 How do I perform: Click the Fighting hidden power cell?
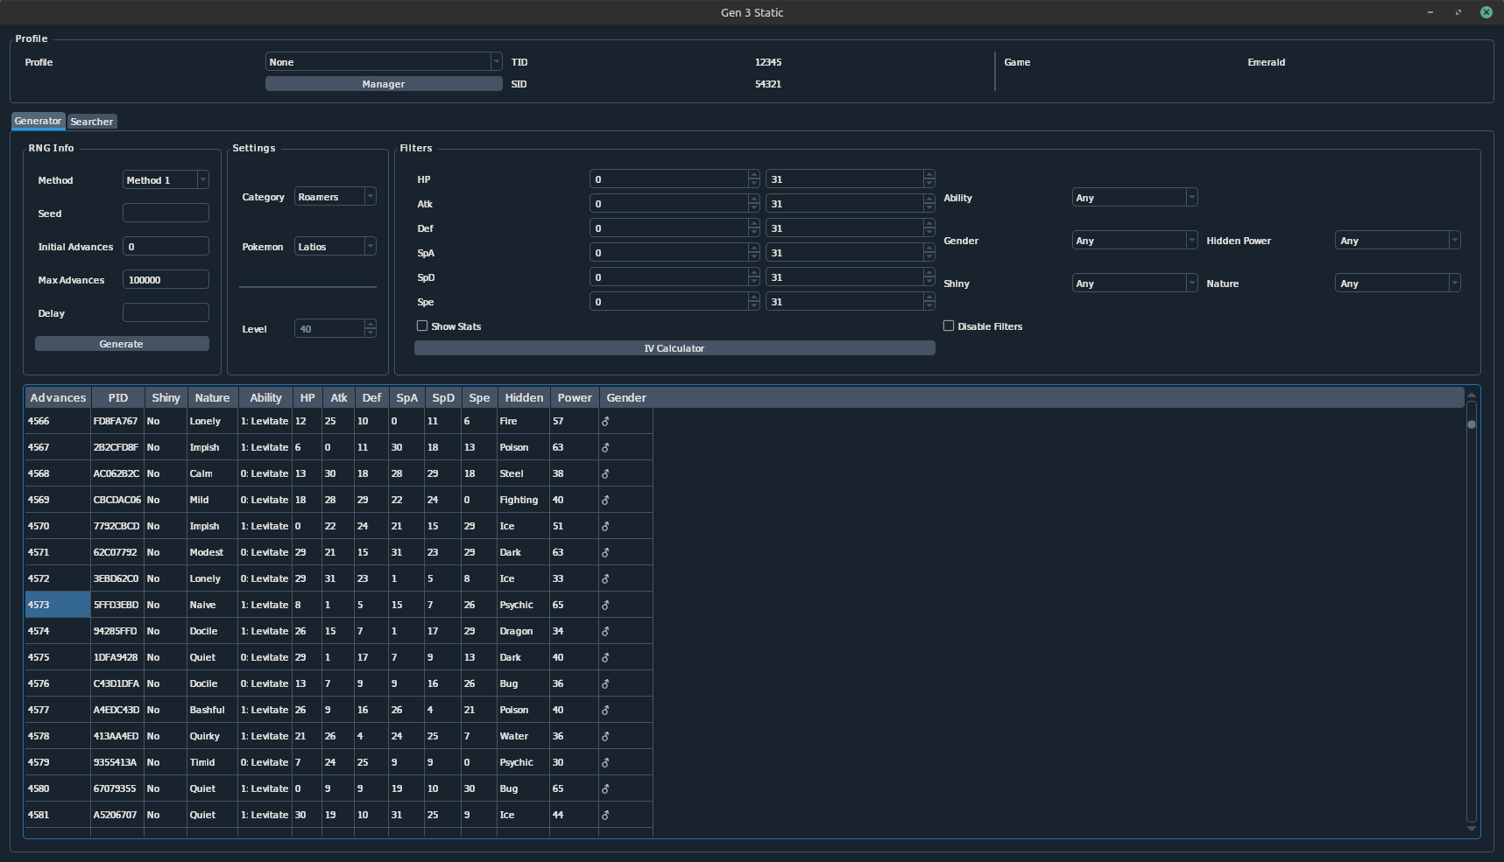point(523,500)
